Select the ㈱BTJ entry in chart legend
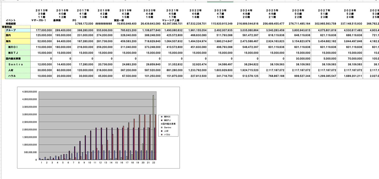The height and width of the screenshot is (179, 379). tap(166, 120)
